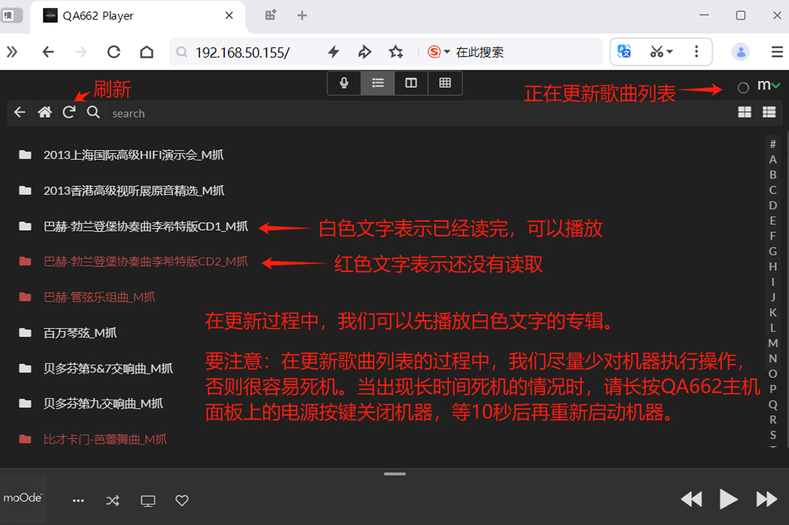Select the radio circle beside moOde logo
This screenshot has width=789, height=525.
(x=744, y=87)
